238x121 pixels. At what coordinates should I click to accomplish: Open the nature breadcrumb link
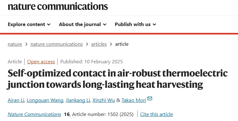[15, 44]
